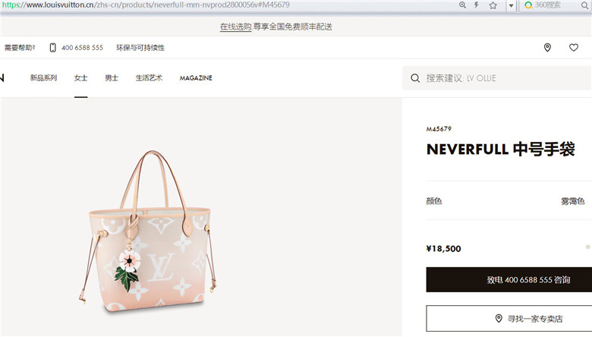592x337 pixels.
Task: Click the phone icon beside 400 6588 555
Action: point(53,48)
